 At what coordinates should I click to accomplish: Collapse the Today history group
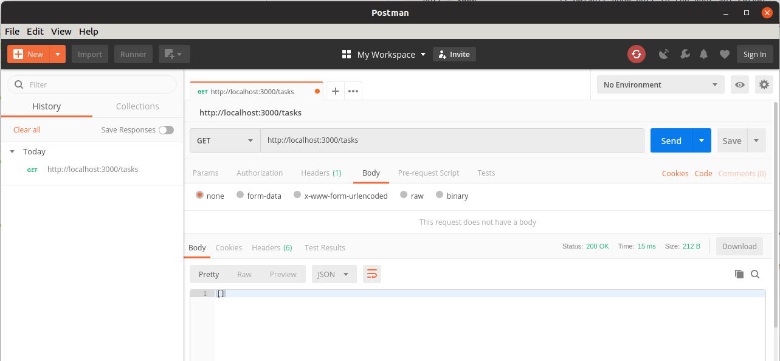click(12, 151)
